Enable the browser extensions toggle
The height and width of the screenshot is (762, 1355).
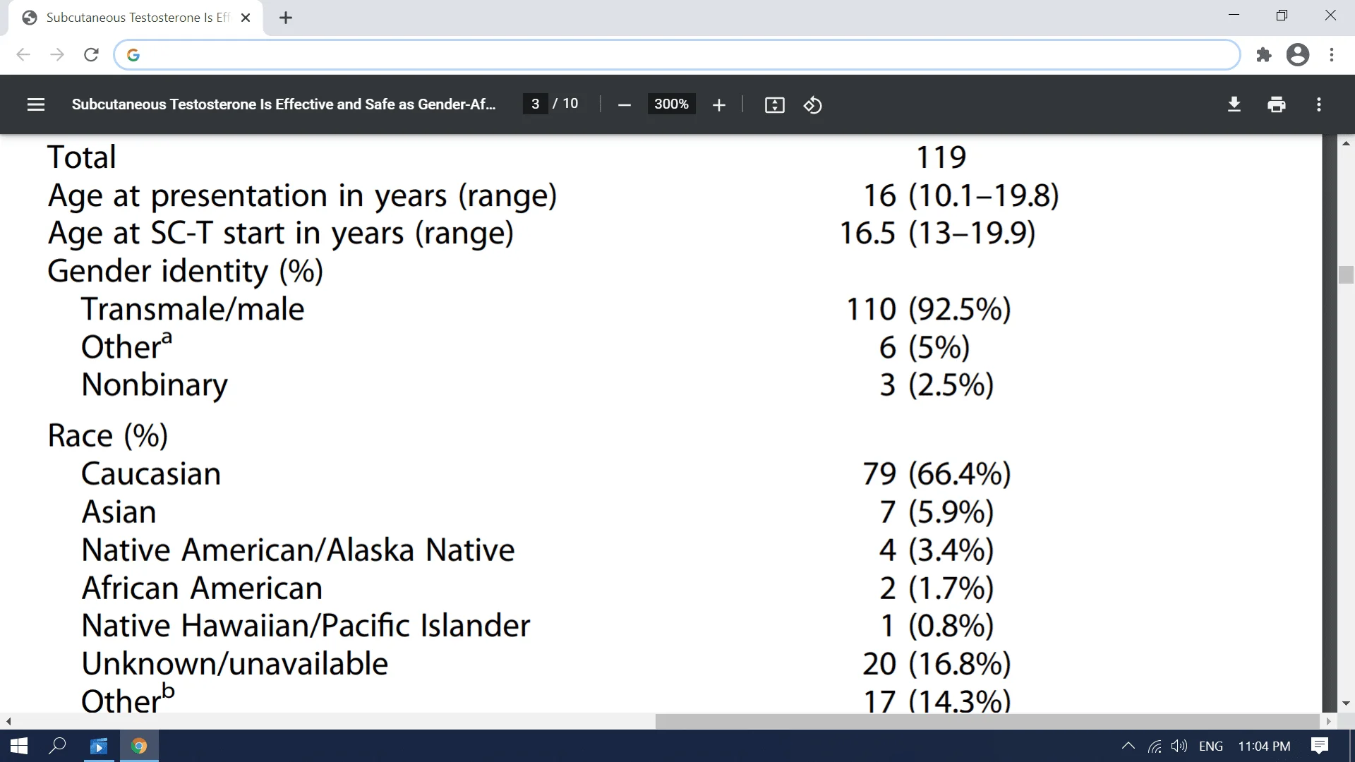pyautogui.click(x=1264, y=54)
